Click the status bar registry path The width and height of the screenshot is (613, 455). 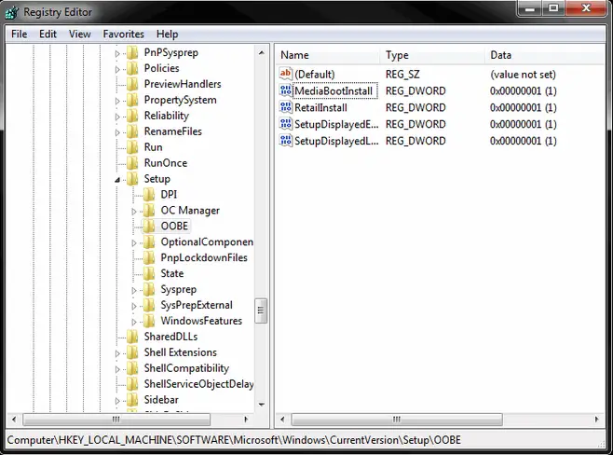tap(234, 440)
